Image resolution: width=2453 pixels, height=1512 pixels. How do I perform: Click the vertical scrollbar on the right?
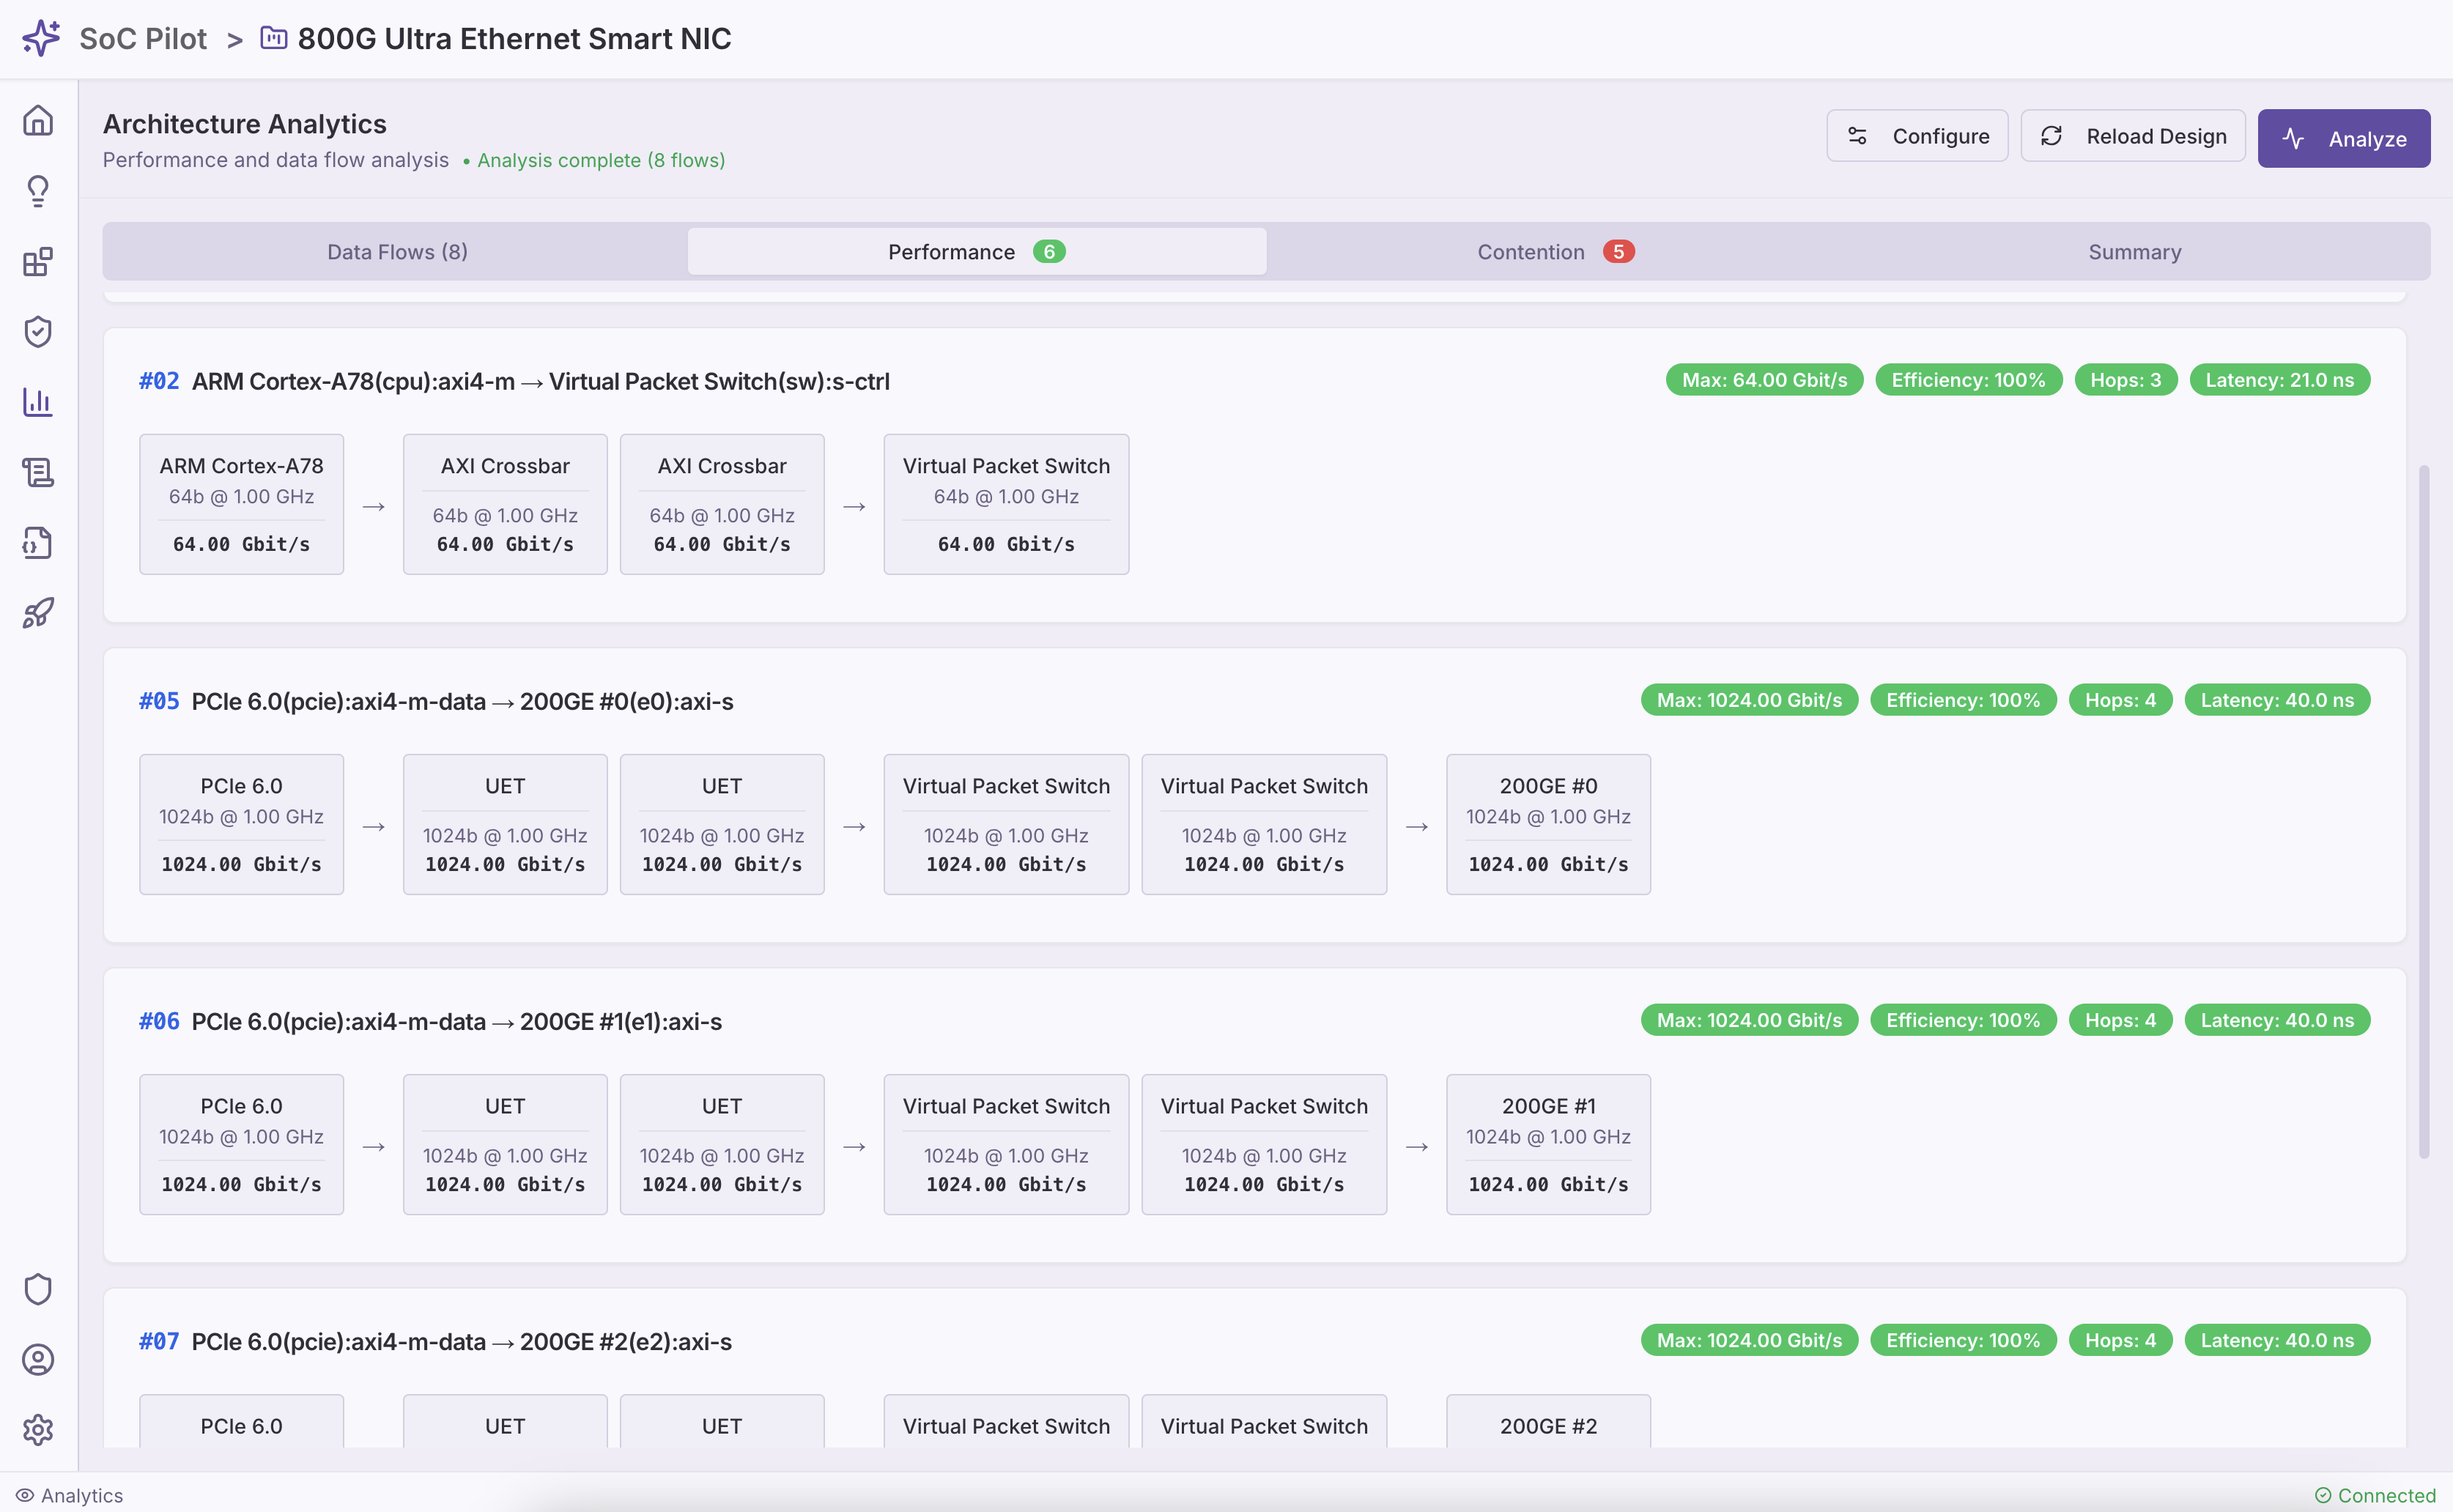(x=2423, y=810)
